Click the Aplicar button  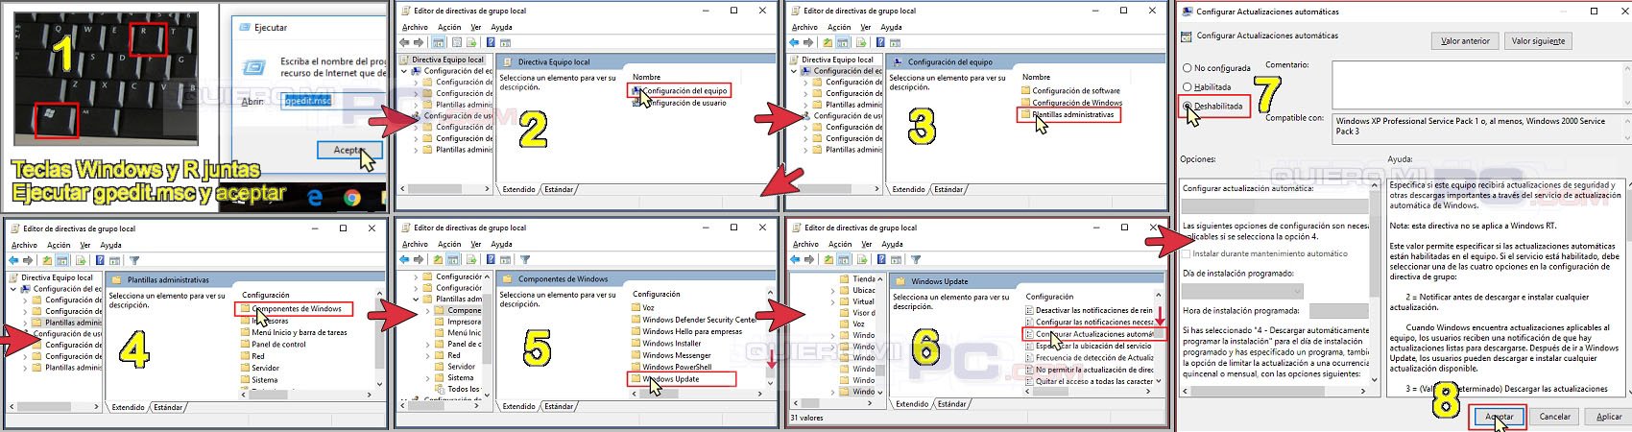pyautogui.click(x=1609, y=417)
